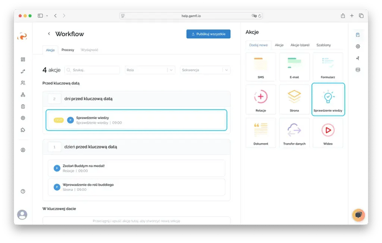Click the Szukaj search field
This screenshot has height=243, width=382.
click(x=92, y=70)
